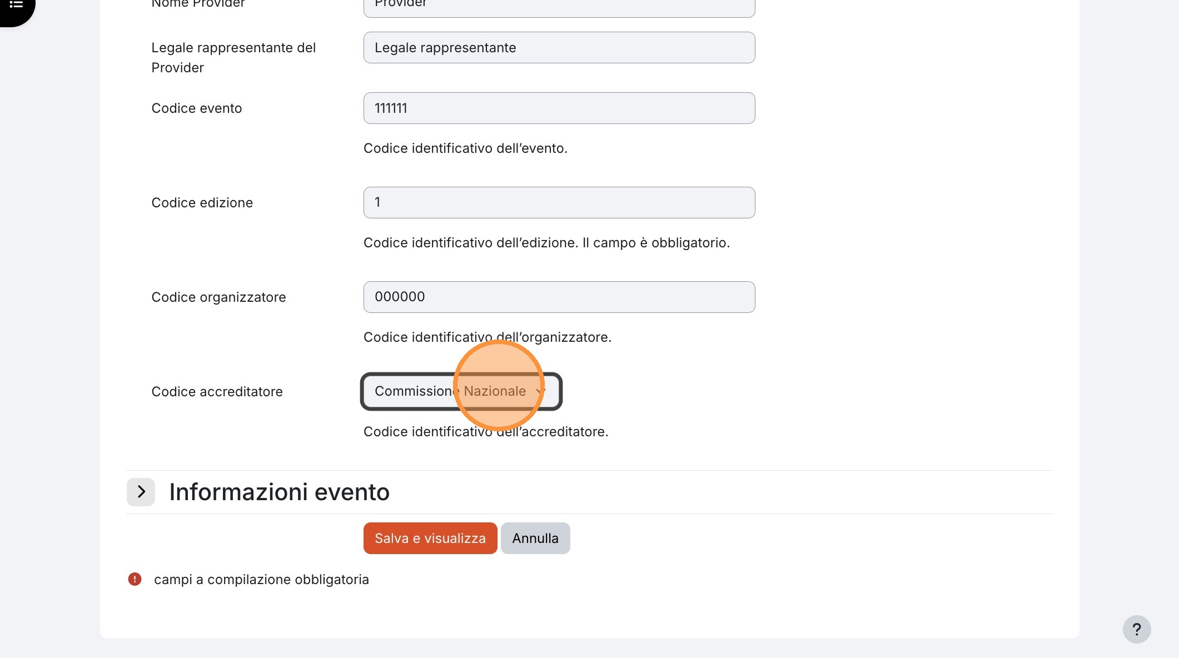Open the Codice accreditatore dropdown
The width and height of the screenshot is (1179, 658).
point(461,391)
